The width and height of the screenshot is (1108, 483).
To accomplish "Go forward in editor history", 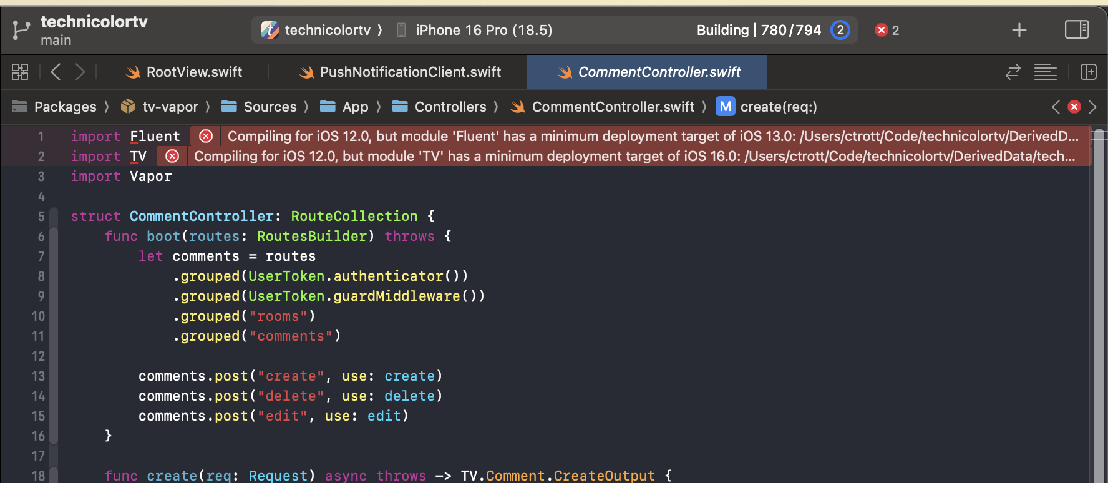I will (x=80, y=72).
